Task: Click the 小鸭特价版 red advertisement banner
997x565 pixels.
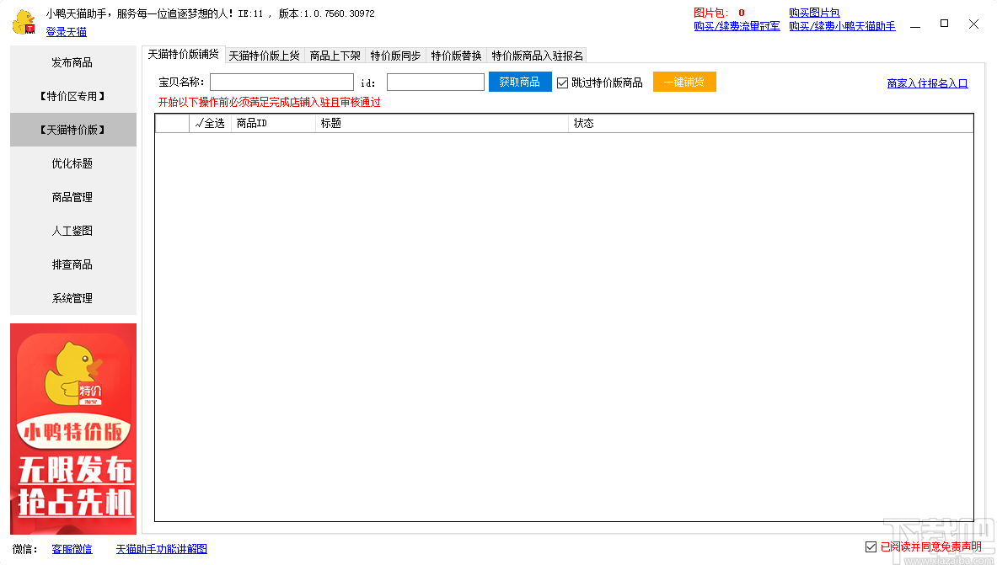Action: (x=73, y=429)
